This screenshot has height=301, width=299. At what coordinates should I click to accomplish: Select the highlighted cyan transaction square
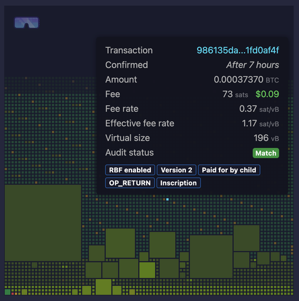(x=167, y=199)
